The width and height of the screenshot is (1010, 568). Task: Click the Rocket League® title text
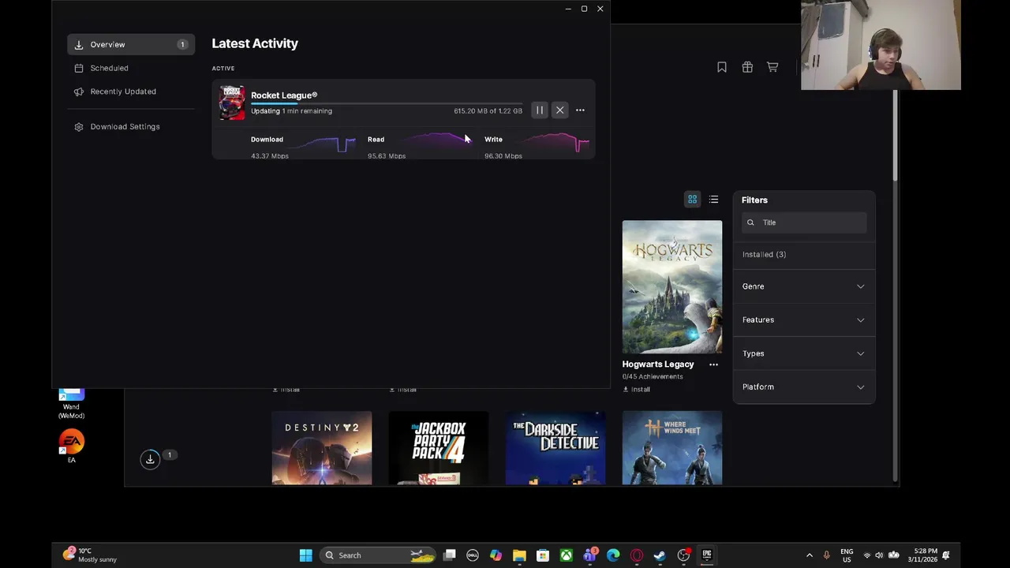(284, 95)
